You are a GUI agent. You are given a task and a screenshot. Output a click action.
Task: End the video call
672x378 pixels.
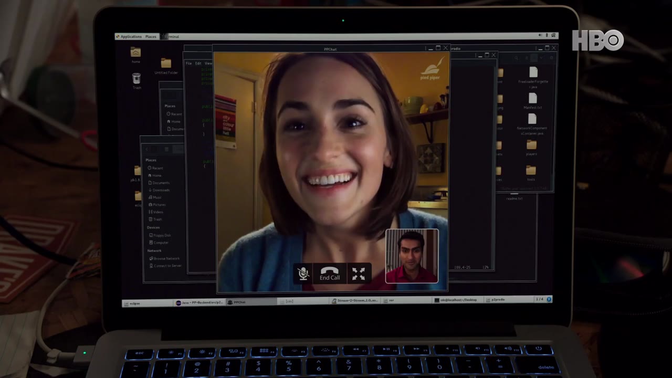[330, 273]
